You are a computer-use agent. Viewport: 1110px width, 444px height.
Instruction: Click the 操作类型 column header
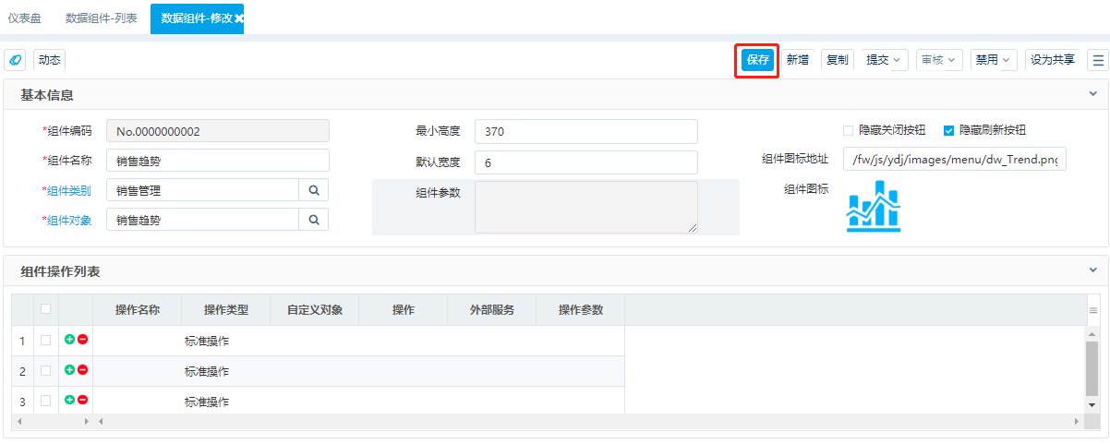tap(226, 310)
